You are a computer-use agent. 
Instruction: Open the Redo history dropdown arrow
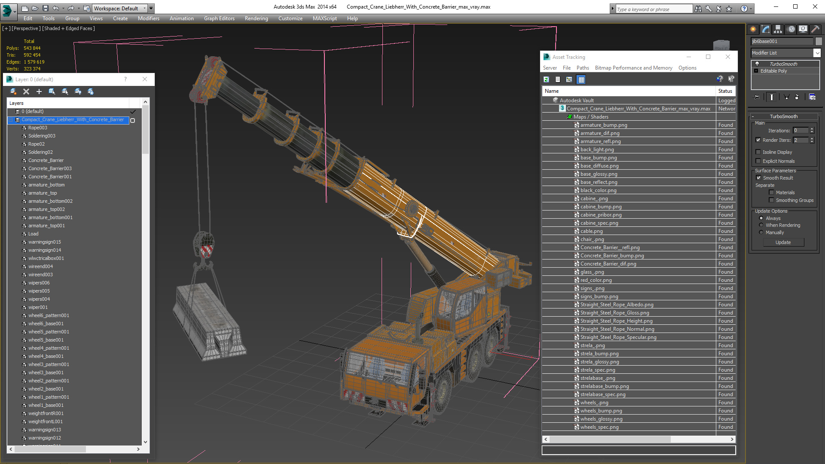coord(78,8)
